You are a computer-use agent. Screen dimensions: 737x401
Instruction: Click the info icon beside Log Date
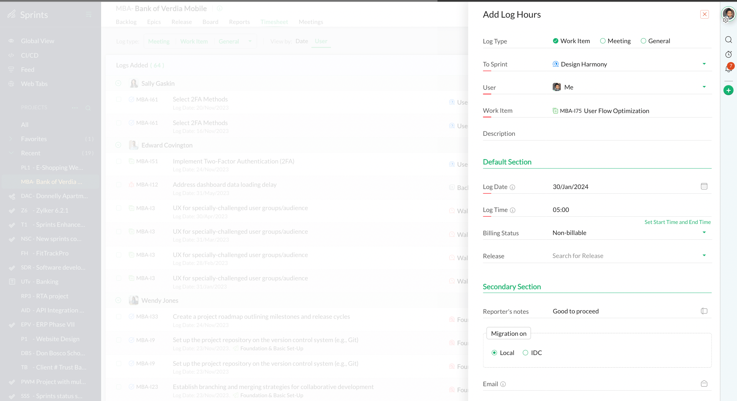(512, 187)
